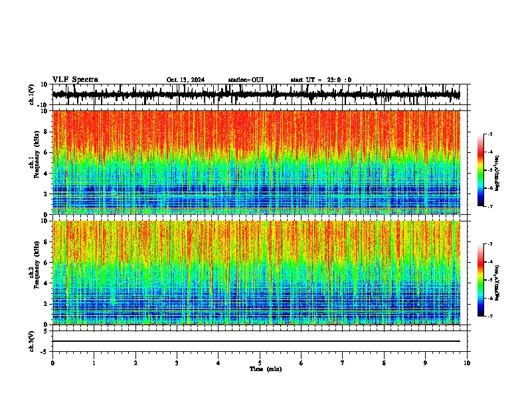526x407 pixels.
Task: Click the ch.2 spectrogram panel
Action: (x=256, y=273)
